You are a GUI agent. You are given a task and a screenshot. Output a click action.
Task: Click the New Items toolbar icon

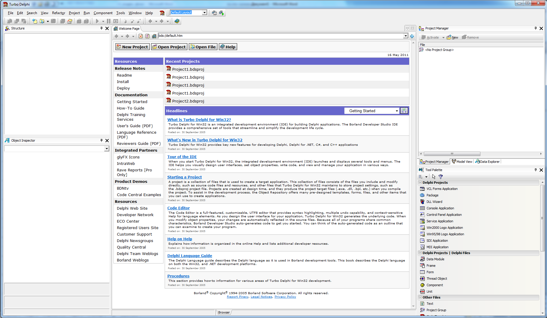point(35,21)
